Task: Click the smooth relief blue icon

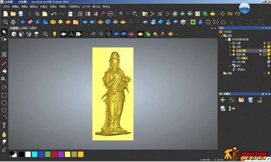Action: (x=23, y=22)
